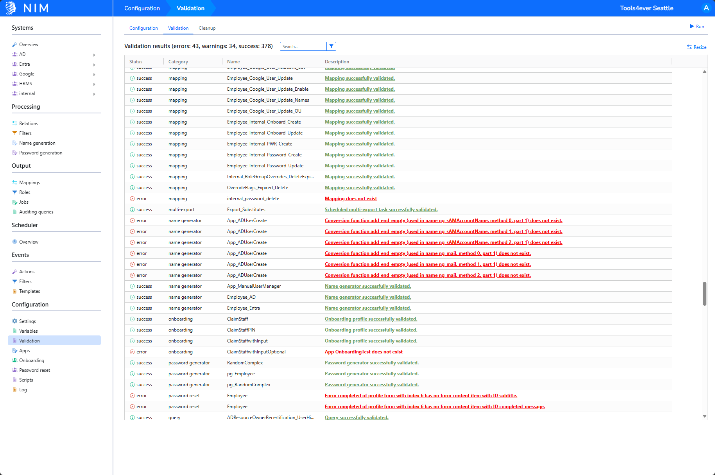Open Export_Substitutes multi-export validated link

[x=381, y=210]
